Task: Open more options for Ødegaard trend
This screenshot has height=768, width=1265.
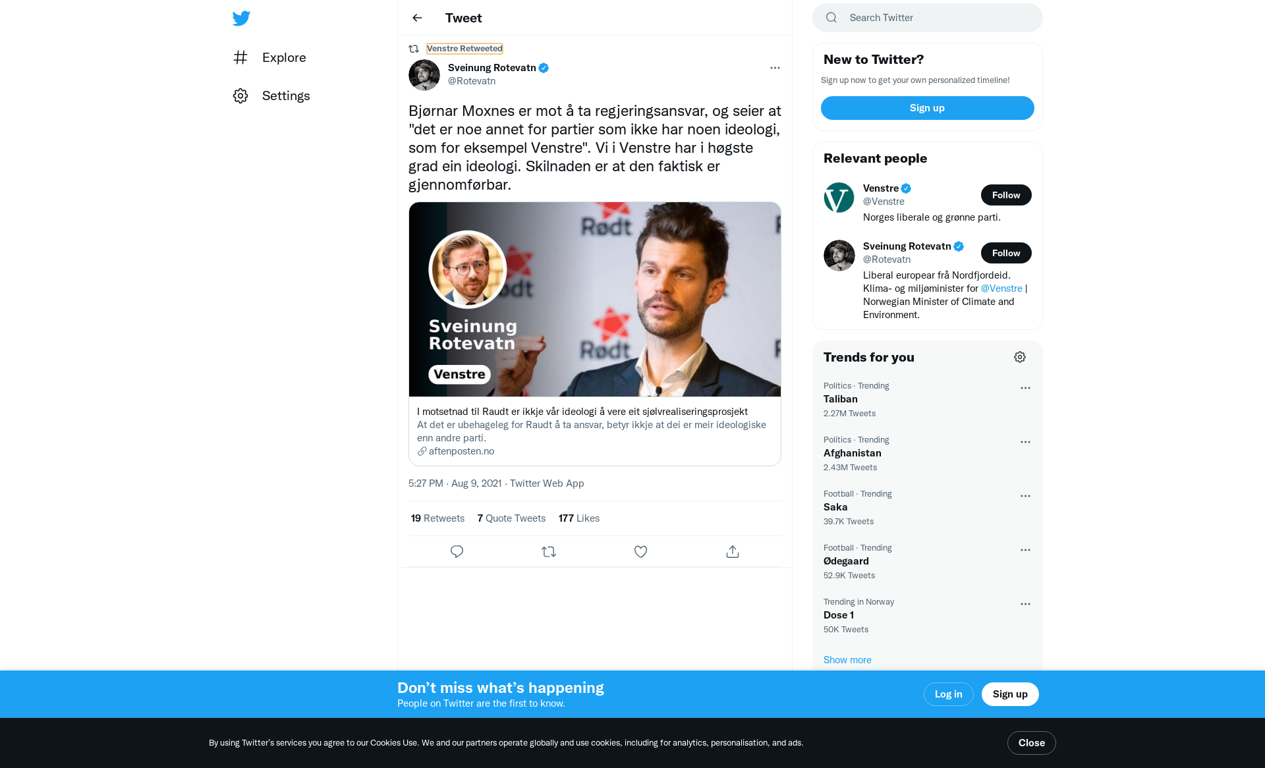Action: tap(1025, 550)
